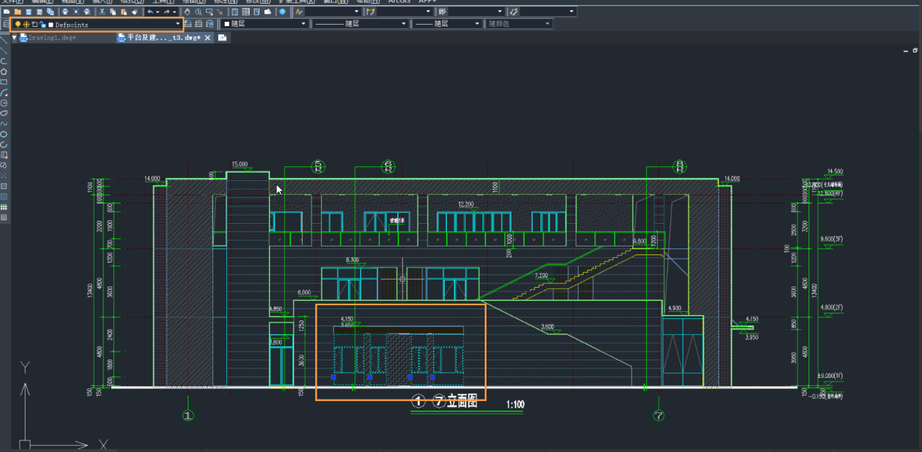The height and width of the screenshot is (452, 922).
Task: Switch to the Drawing1.dwg tab
Action: click(x=49, y=38)
